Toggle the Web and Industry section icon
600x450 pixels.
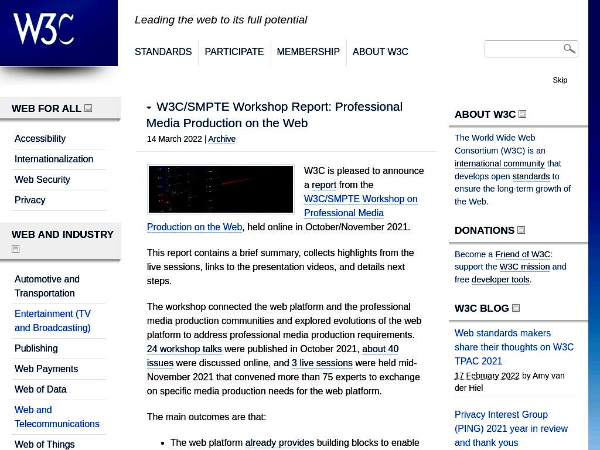coord(15,248)
